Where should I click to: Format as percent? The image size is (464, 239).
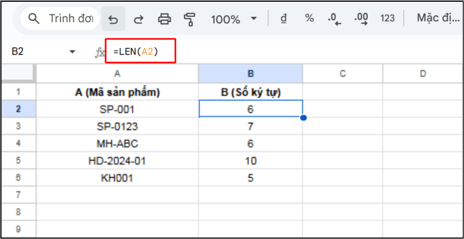point(309,19)
